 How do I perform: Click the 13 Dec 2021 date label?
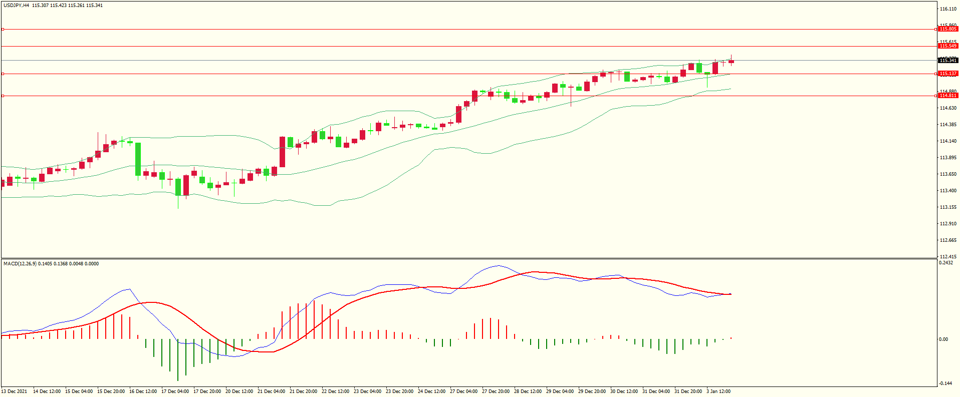click(15, 391)
